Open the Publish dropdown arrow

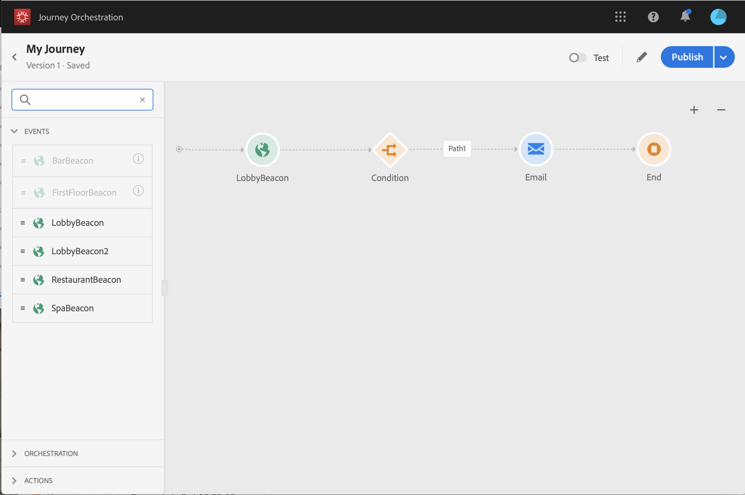(x=724, y=57)
